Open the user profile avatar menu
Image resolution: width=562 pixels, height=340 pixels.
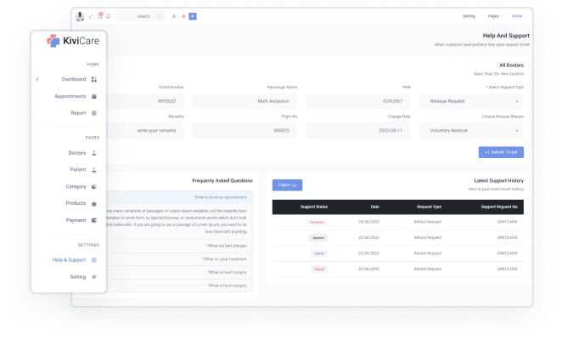coord(80,16)
